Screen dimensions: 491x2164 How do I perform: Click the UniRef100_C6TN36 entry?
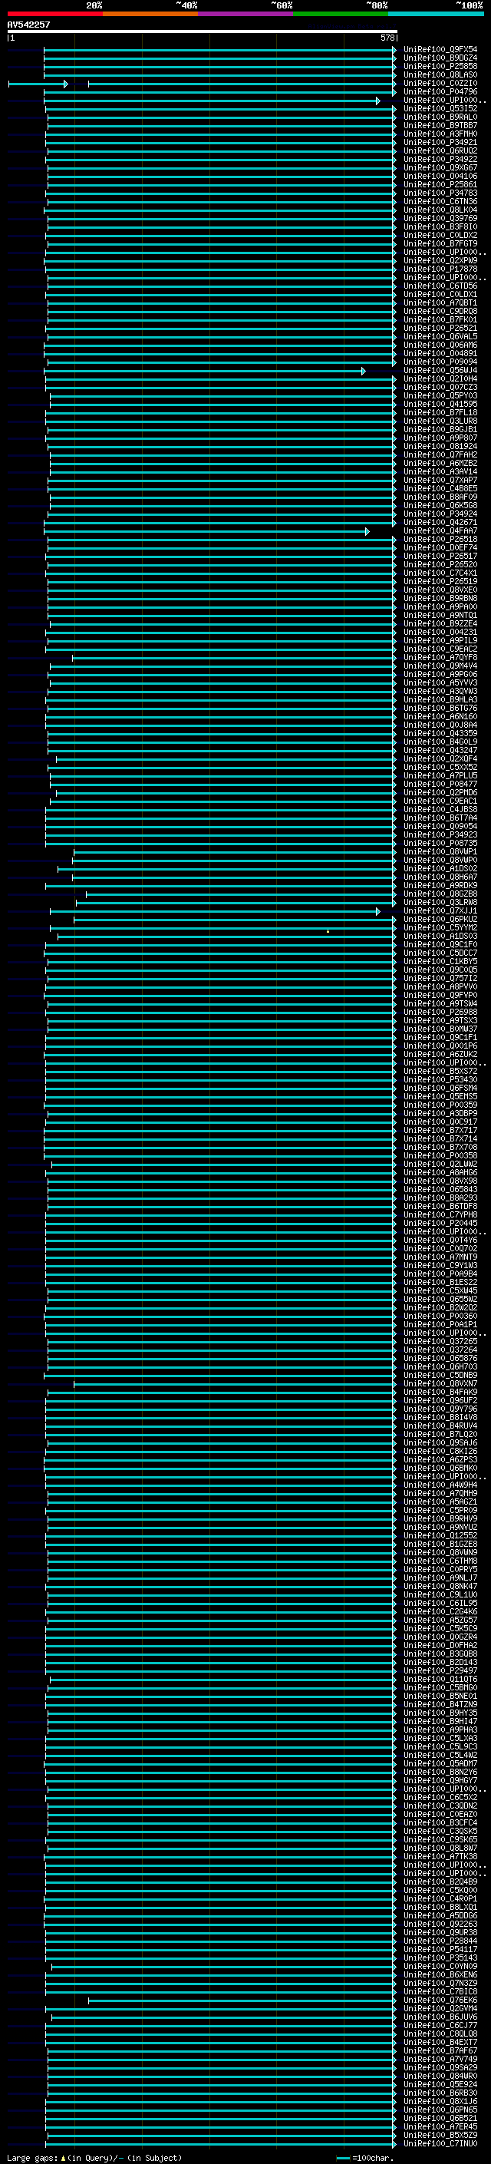click(x=440, y=201)
